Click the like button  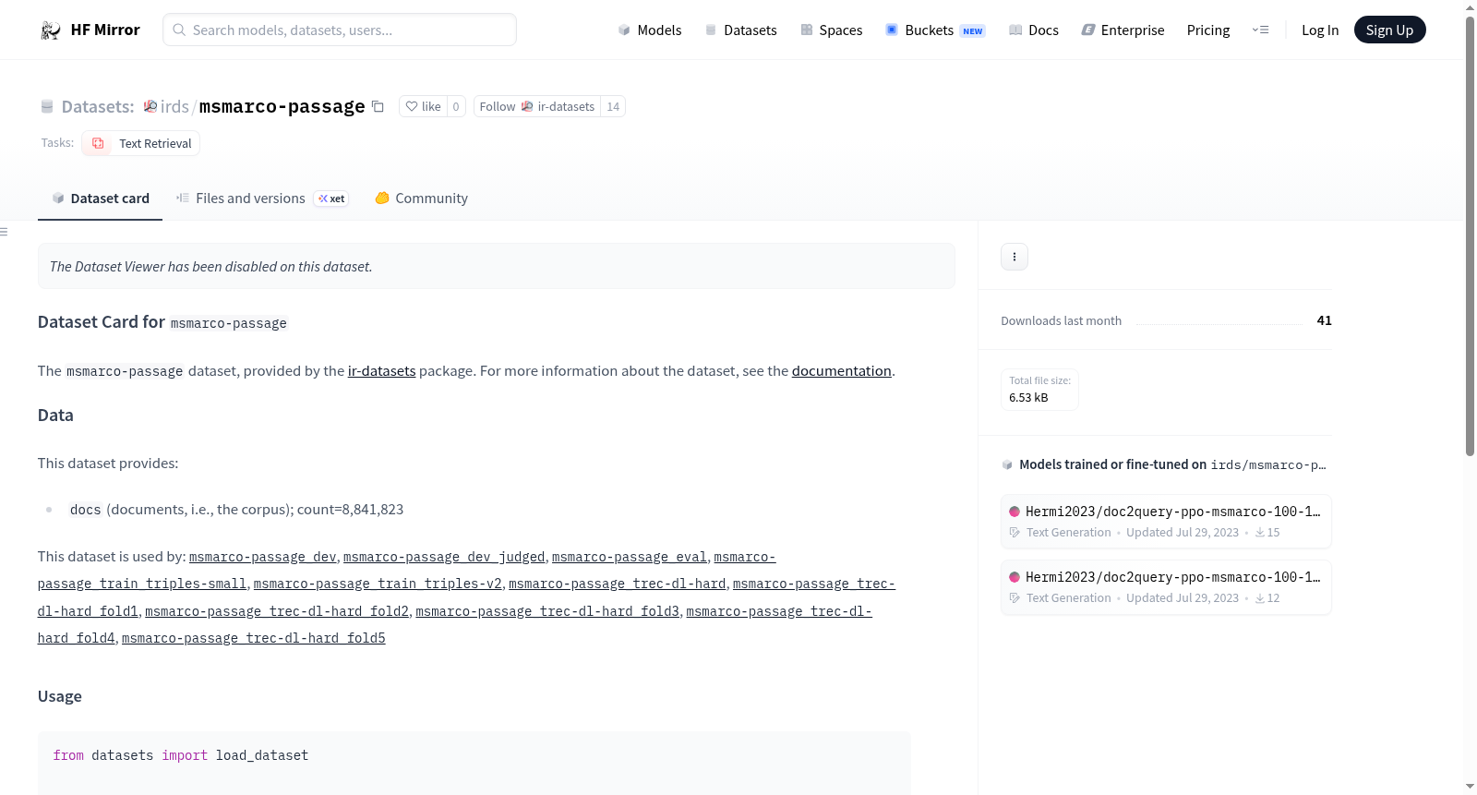click(x=423, y=106)
